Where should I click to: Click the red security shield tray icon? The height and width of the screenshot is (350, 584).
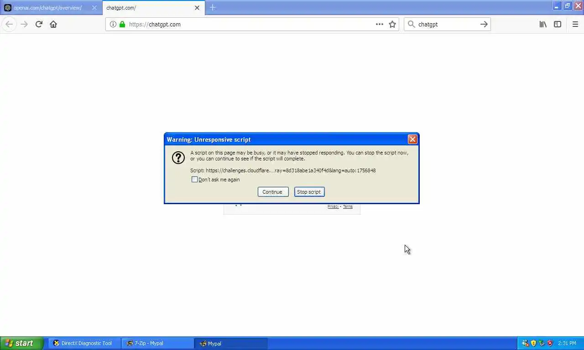pos(550,343)
